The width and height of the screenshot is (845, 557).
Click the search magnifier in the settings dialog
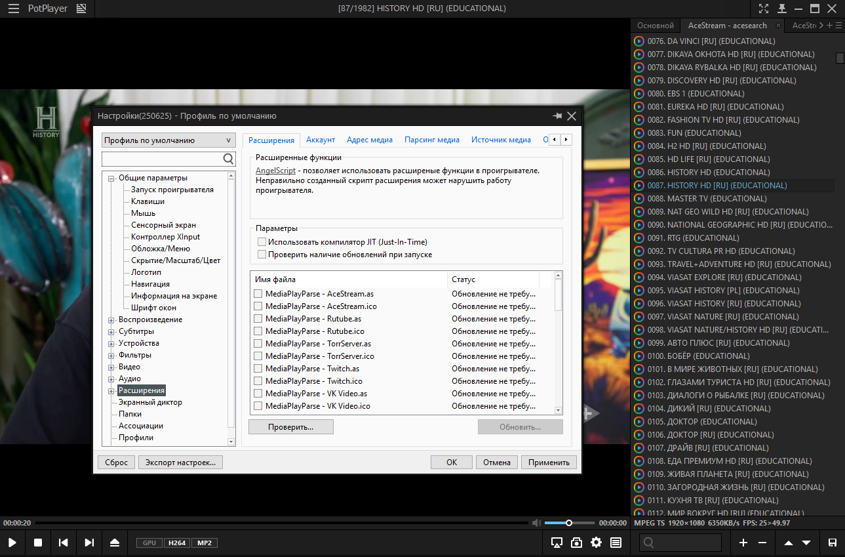pos(228,159)
